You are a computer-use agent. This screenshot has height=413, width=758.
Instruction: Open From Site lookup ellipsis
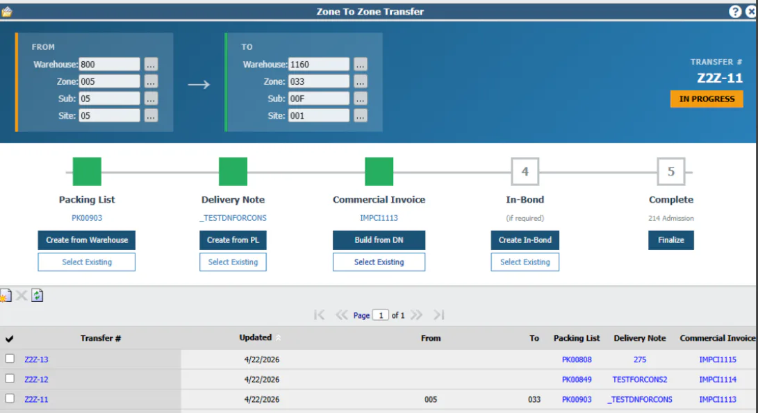click(x=151, y=116)
